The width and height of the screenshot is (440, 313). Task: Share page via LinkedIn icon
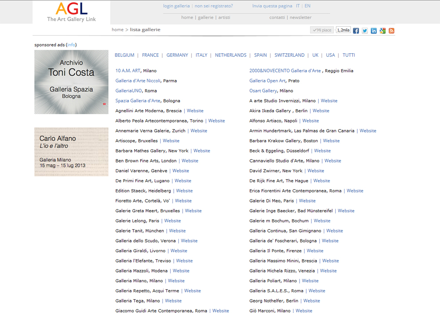click(374, 31)
